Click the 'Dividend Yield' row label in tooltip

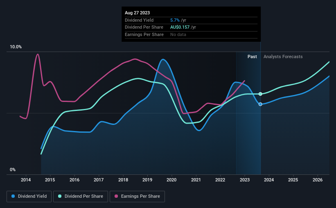point(139,20)
